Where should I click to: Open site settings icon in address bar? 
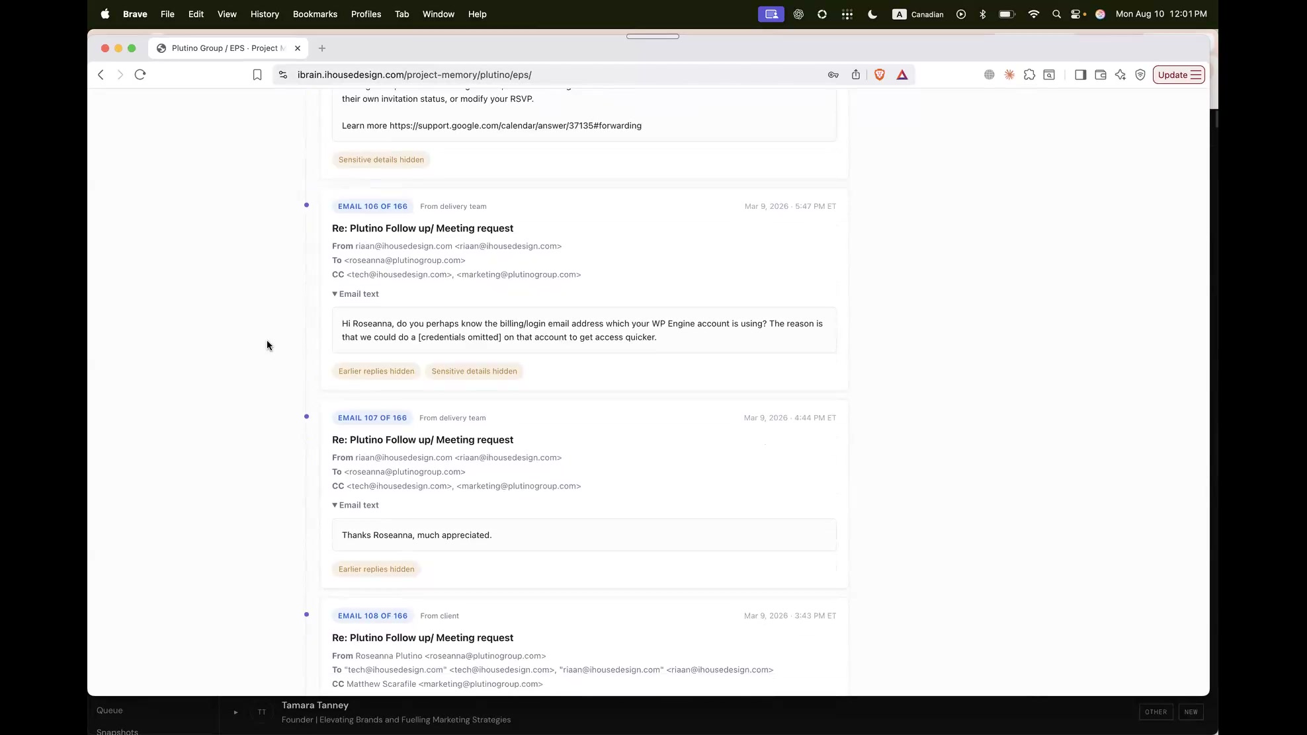point(283,75)
